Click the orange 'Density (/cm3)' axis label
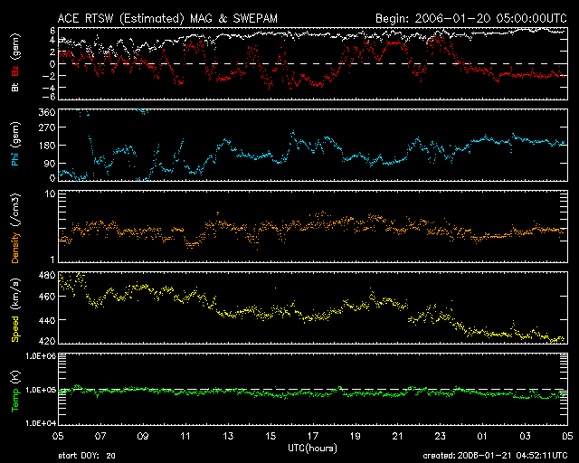 15,228
